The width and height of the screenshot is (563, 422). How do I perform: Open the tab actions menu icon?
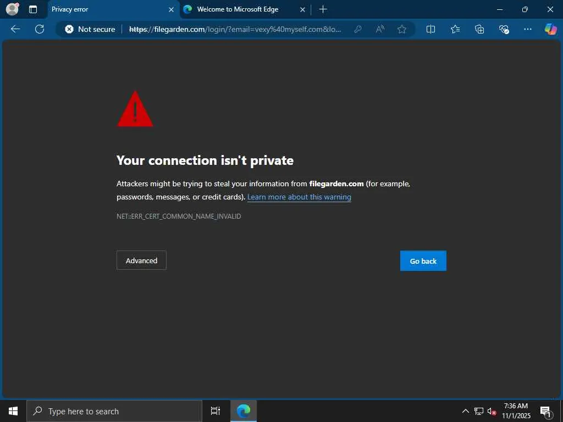[32, 9]
